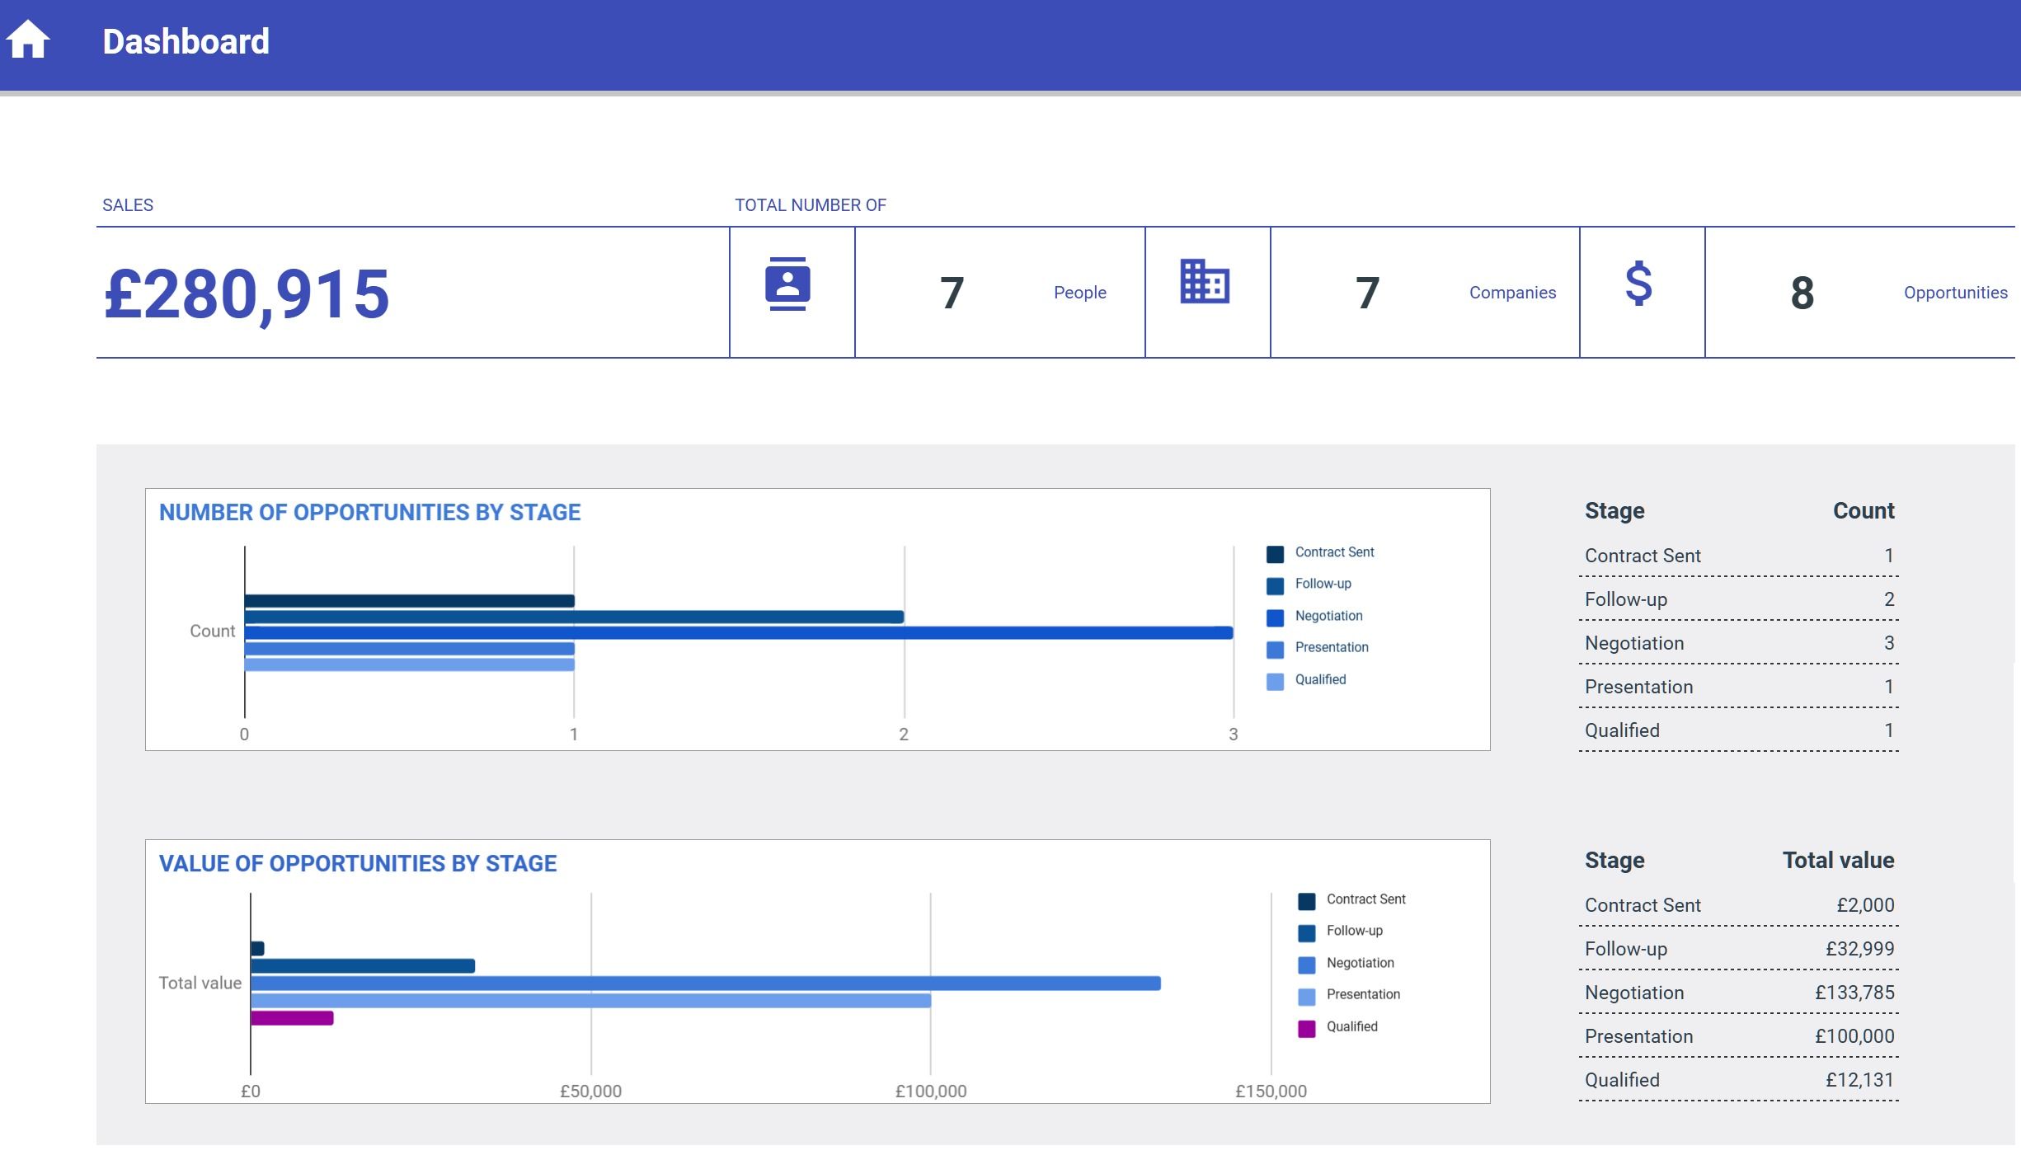Viewport: 2021px width, 1169px height.
Task: Click the home icon in the header
Action: click(x=28, y=42)
